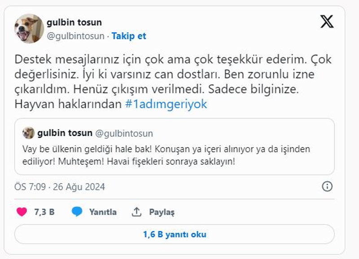Screen dimensions: 359x259
Task: Click "gulbin tosun" name in quoted tweet
Action: pos(65,133)
